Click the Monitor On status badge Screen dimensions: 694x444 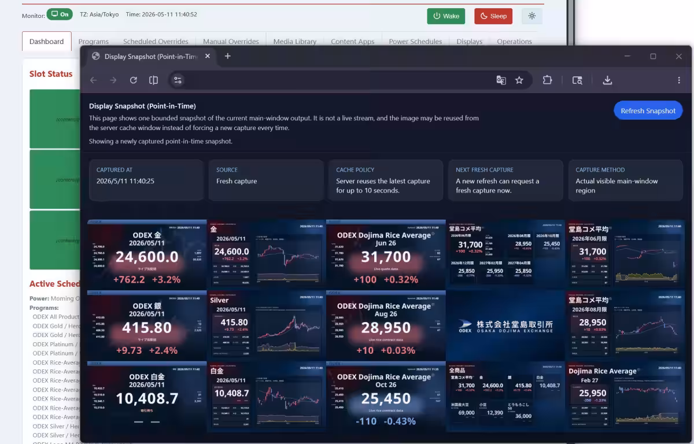click(60, 14)
